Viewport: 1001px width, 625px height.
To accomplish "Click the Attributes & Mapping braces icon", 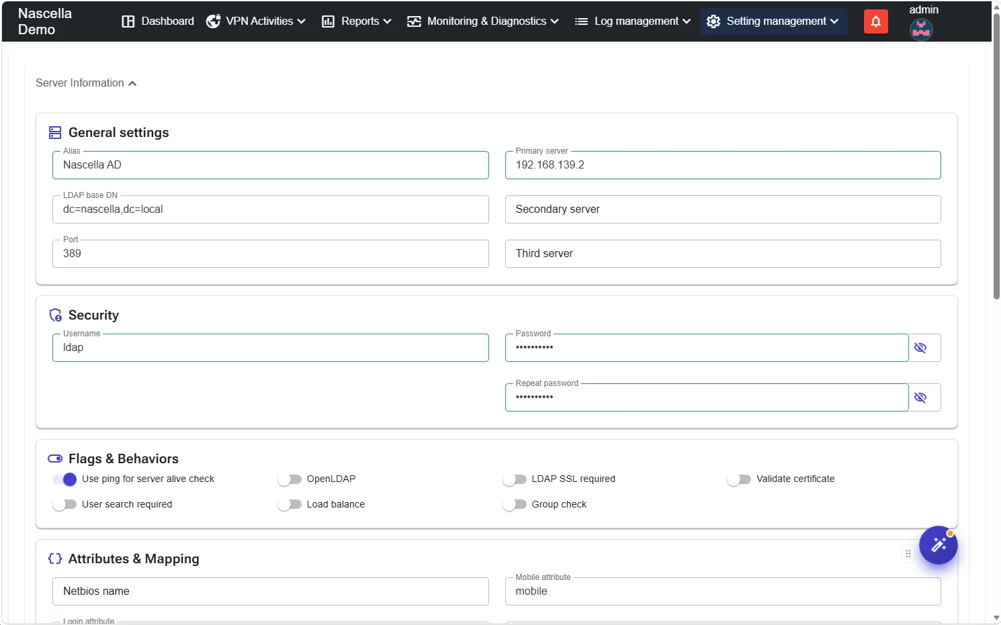I will (55, 559).
